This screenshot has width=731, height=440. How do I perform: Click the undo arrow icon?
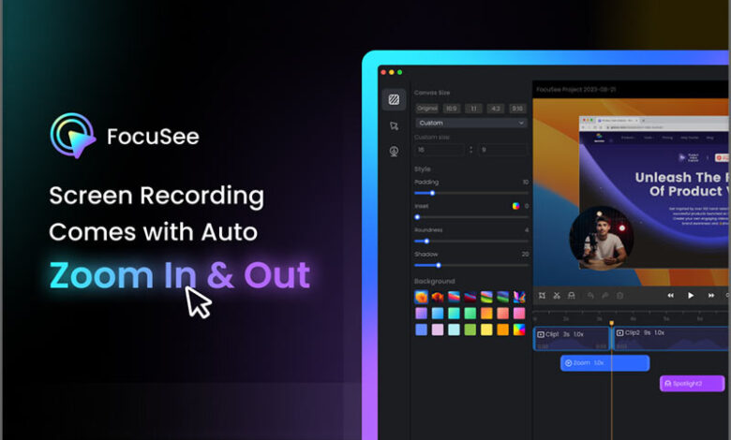(590, 296)
